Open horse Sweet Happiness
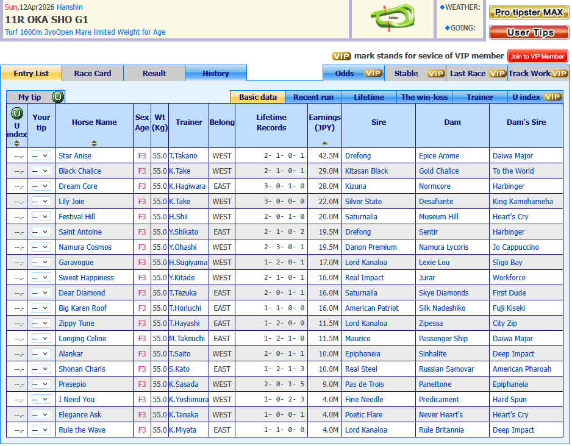This screenshot has height=446, width=572. [86, 278]
